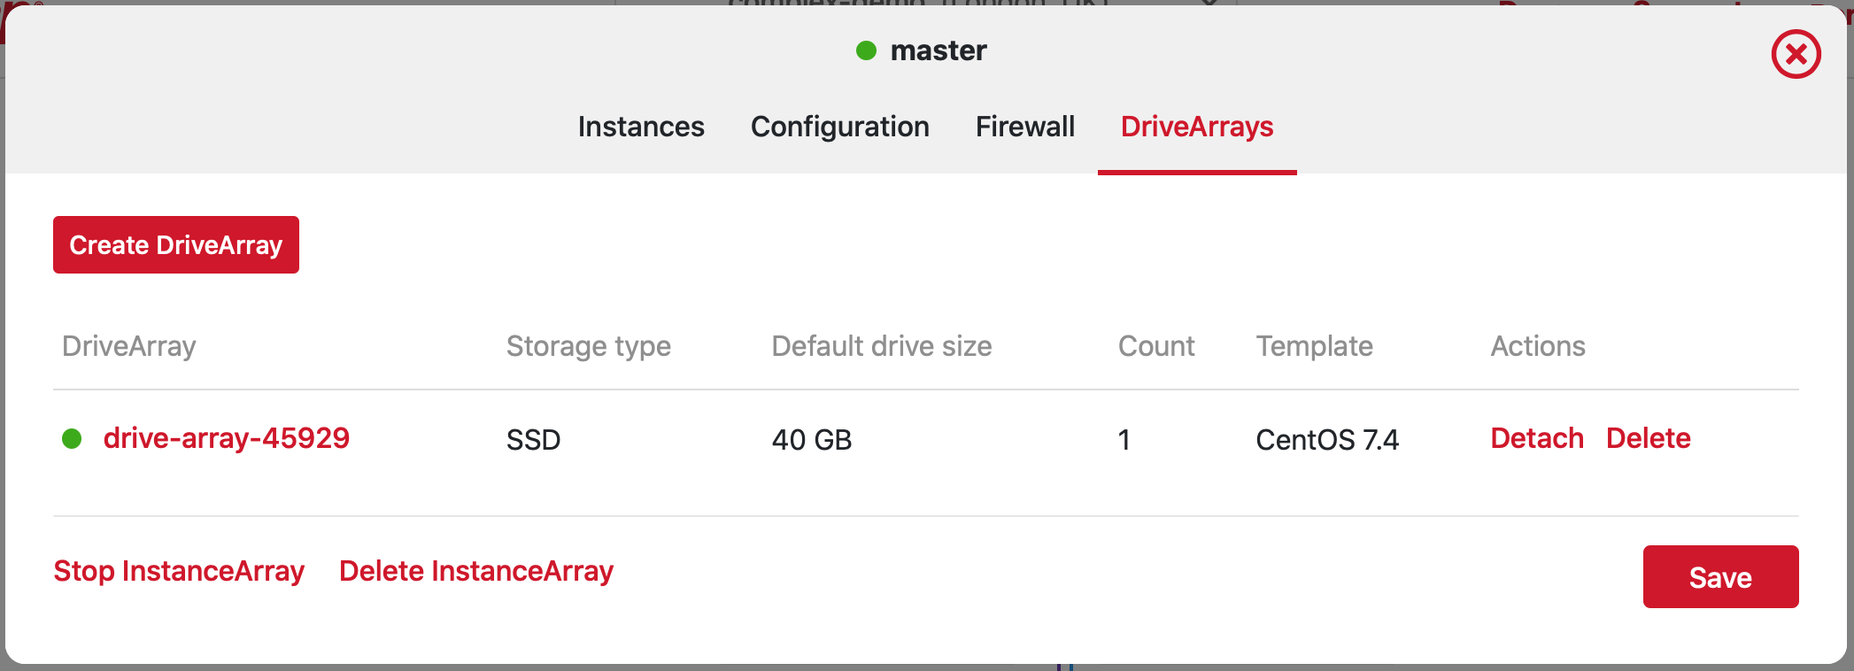
Task: Click the green status dot of drive-array-45929
Action: (72, 438)
